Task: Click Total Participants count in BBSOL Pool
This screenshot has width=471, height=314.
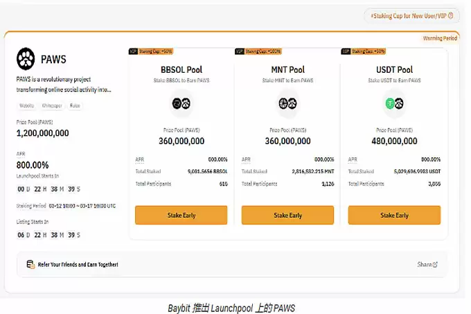Action: [x=224, y=184]
